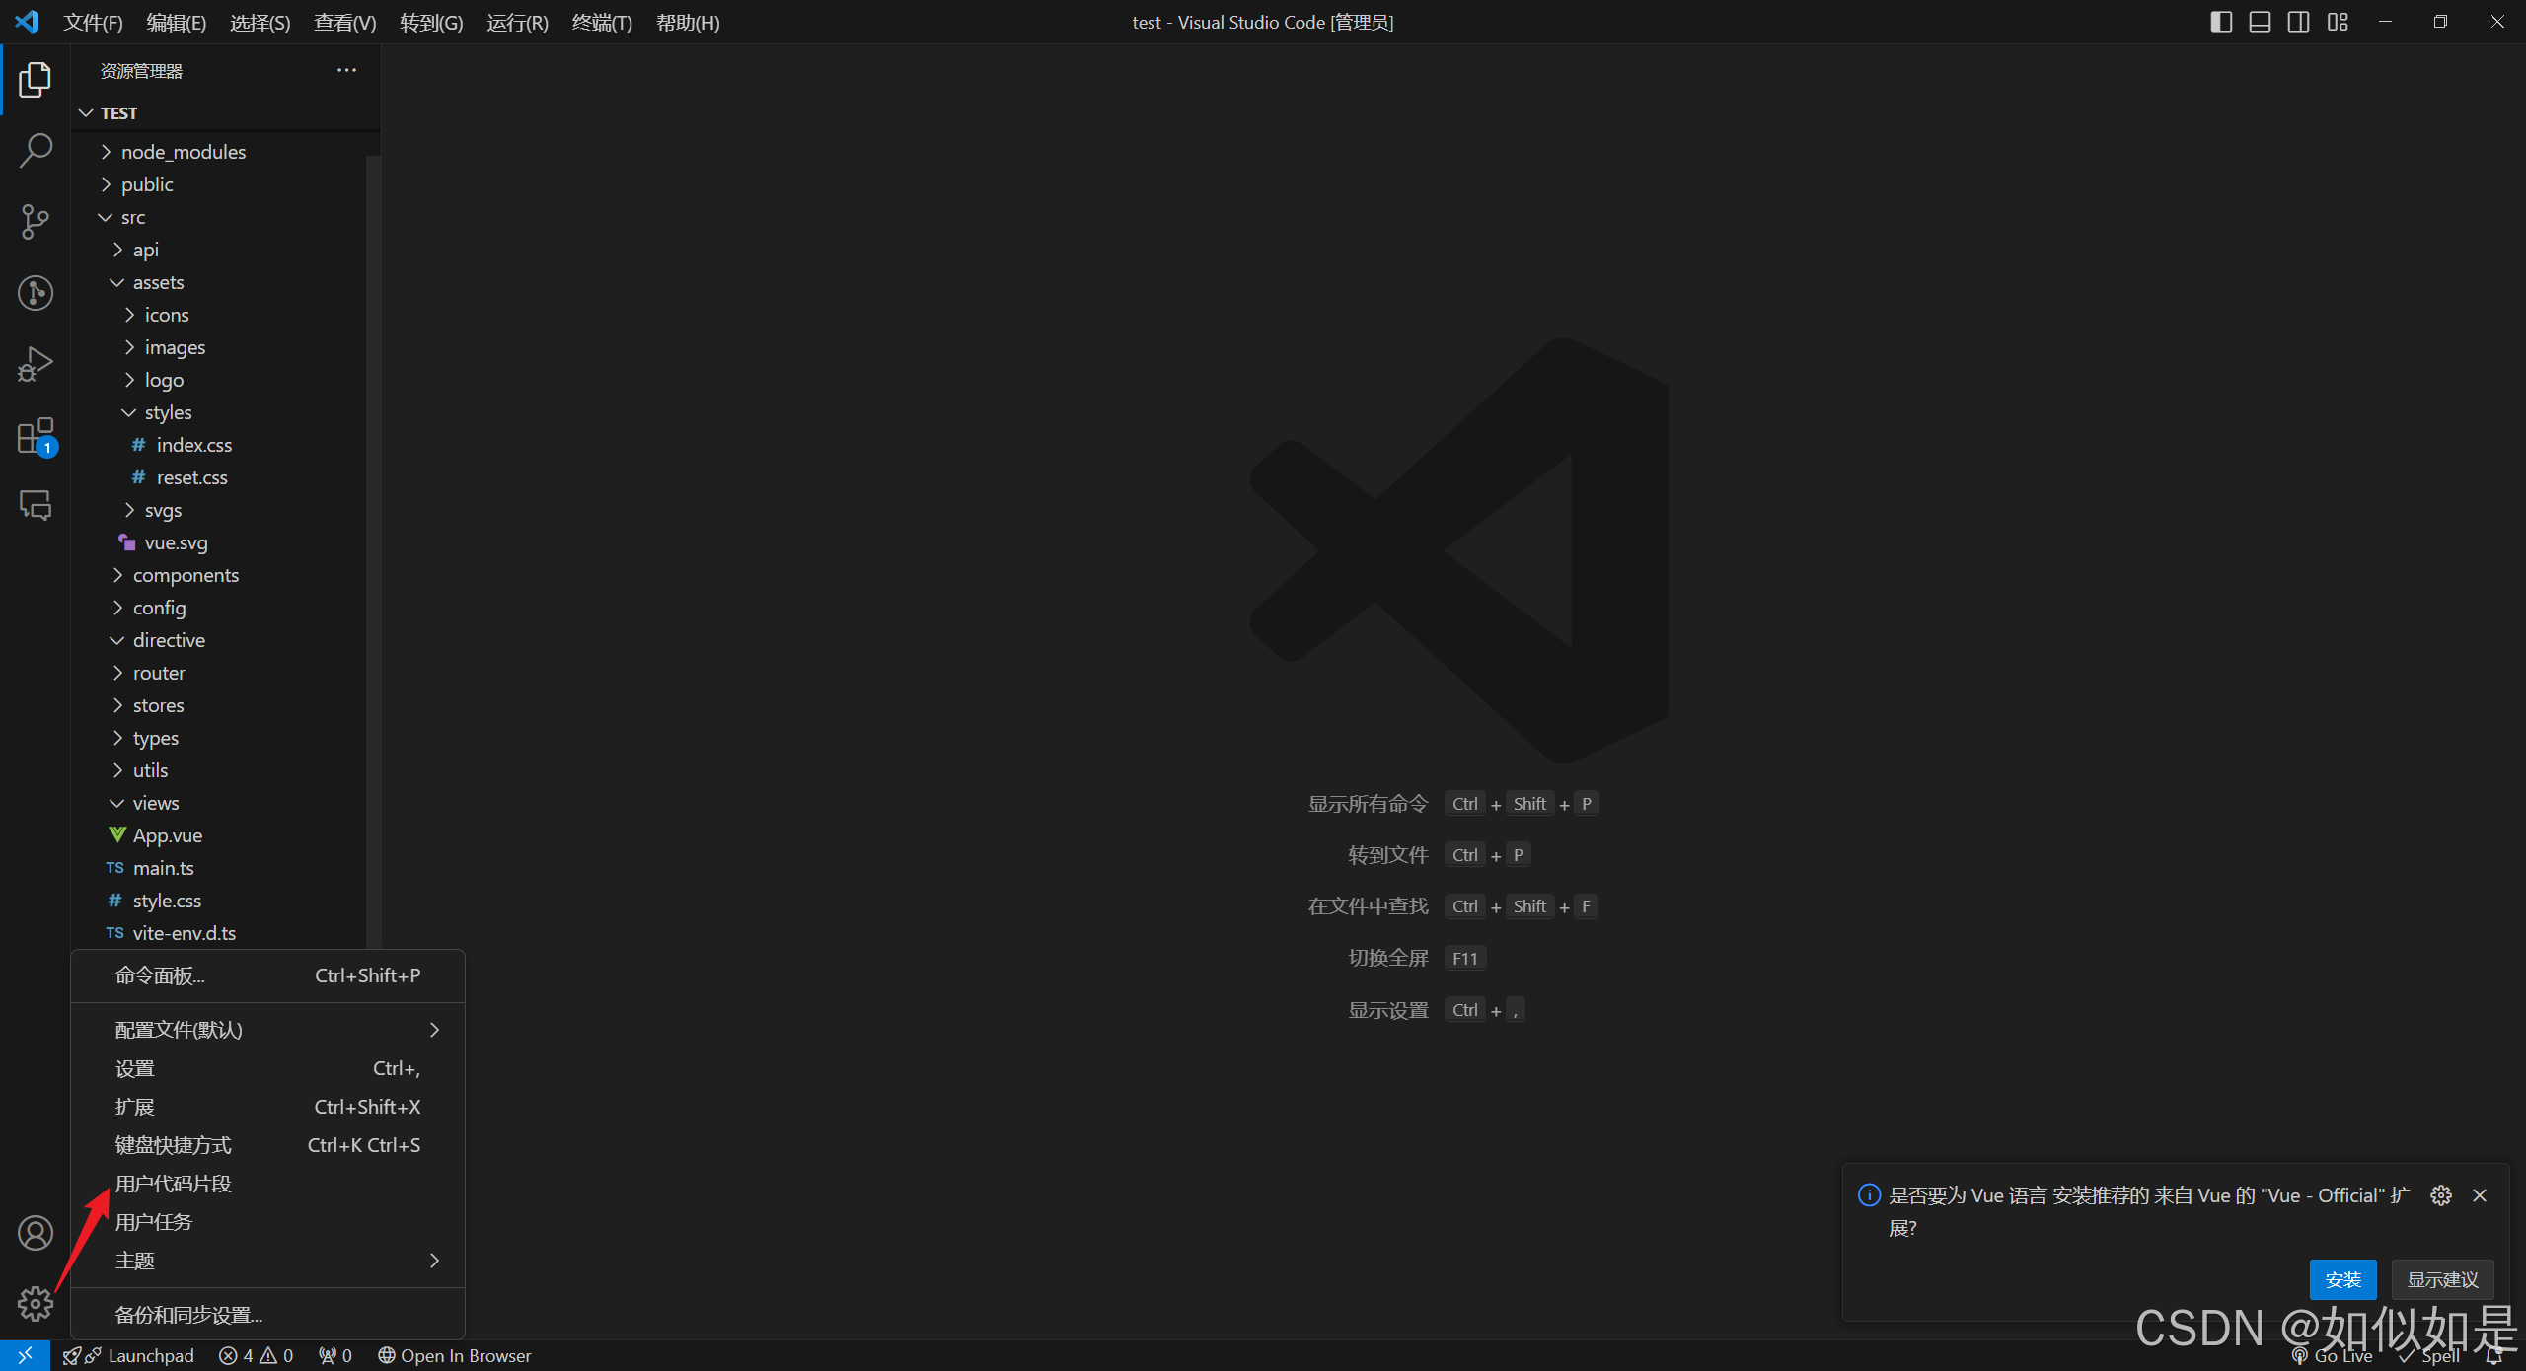Open the App.vue file
The height and width of the screenshot is (1371, 2526).
168,835
